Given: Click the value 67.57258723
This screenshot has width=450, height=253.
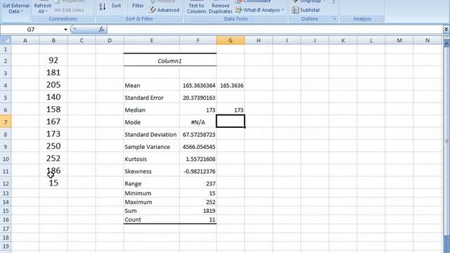Looking at the screenshot, I should [198, 134].
